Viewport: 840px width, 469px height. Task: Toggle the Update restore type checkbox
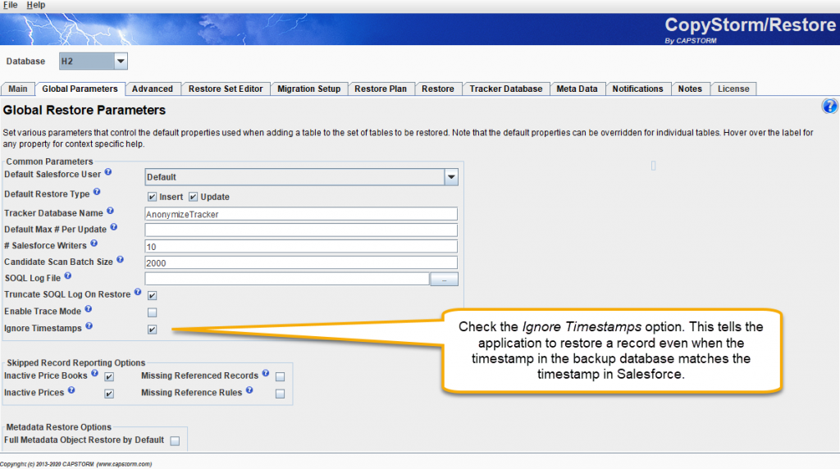194,197
